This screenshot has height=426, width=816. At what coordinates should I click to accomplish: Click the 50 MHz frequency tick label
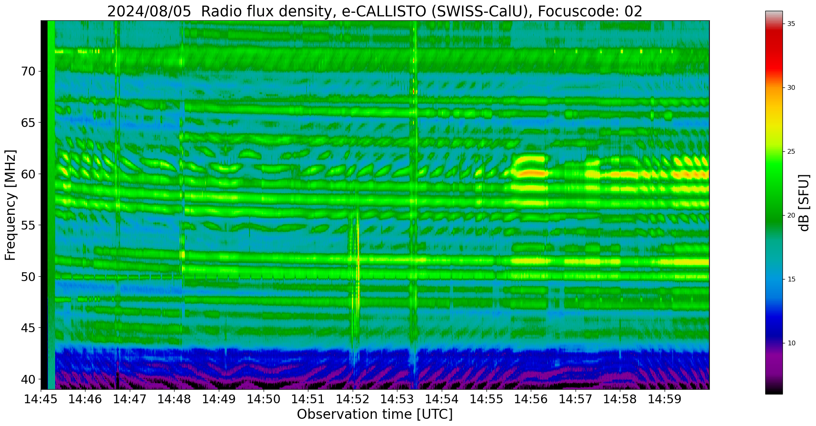click(28, 276)
